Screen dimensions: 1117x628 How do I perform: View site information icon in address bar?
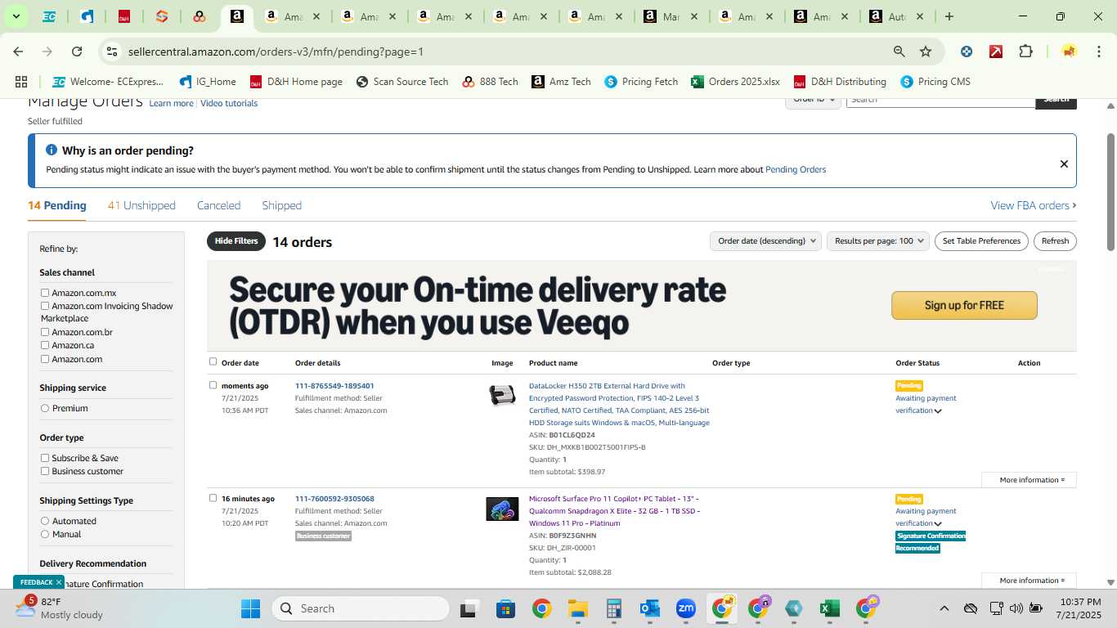(x=113, y=52)
